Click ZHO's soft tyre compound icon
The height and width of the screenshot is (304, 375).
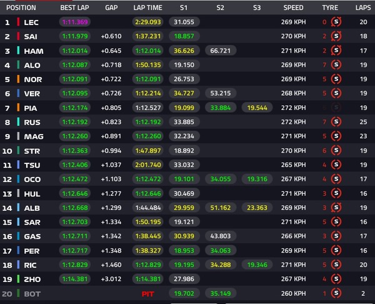click(336, 279)
